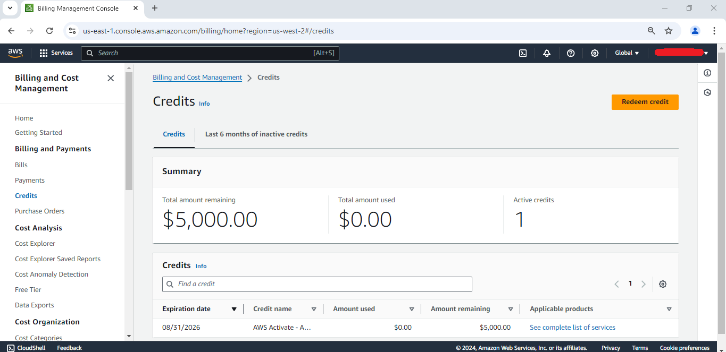Click the AWS search bar
The image size is (726, 352).
click(210, 53)
